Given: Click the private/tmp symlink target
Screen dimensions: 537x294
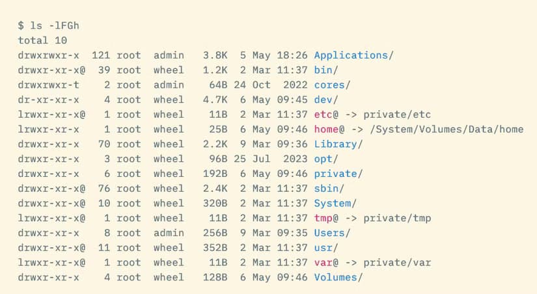Looking at the screenshot, I should (x=397, y=218).
